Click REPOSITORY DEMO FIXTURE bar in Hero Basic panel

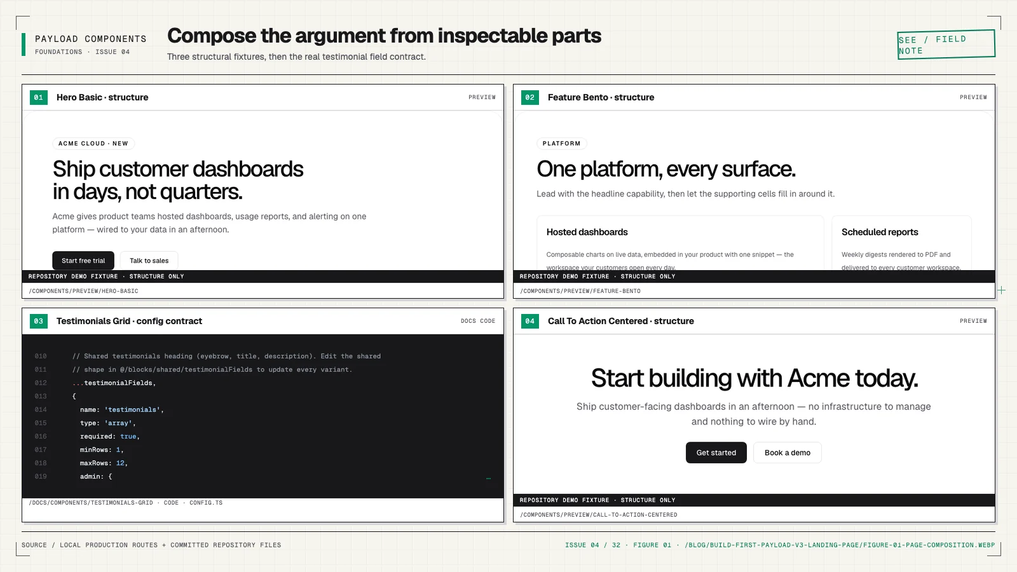[263, 276]
